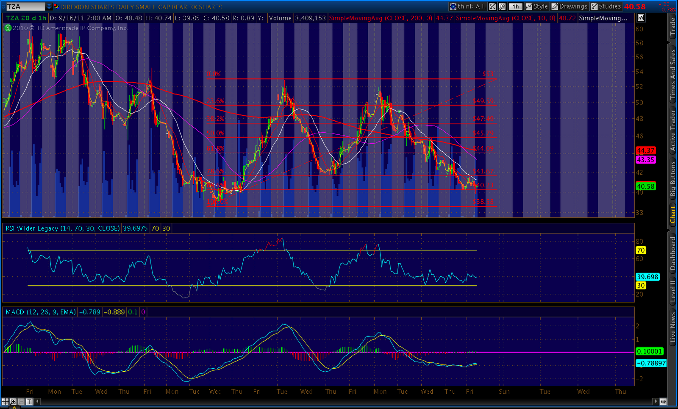Click the crossed arrows icon beside think A.I.
This screenshot has width=678, height=409.
point(492,6)
